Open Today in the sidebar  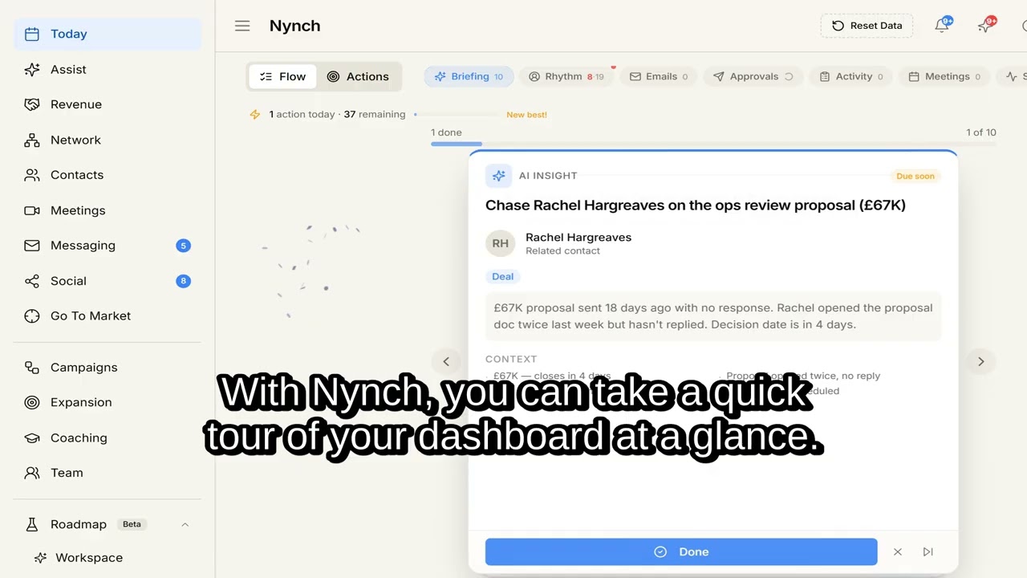(108, 34)
